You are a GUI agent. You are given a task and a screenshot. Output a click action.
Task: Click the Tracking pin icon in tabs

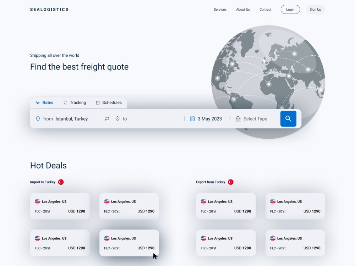tap(65, 103)
